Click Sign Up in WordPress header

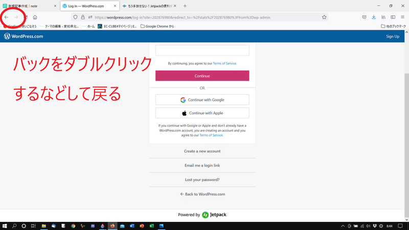click(393, 36)
